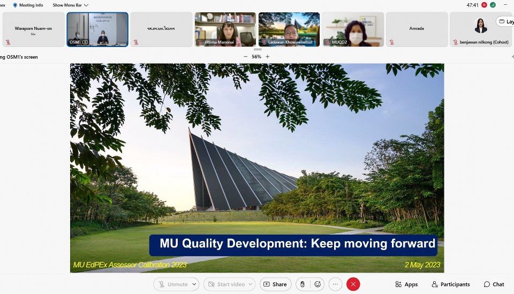This screenshot has width=514, height=294.
Task: Click muted mic icon on Waraporn Nuam-on tile
Action: click(x=8, y=42)
